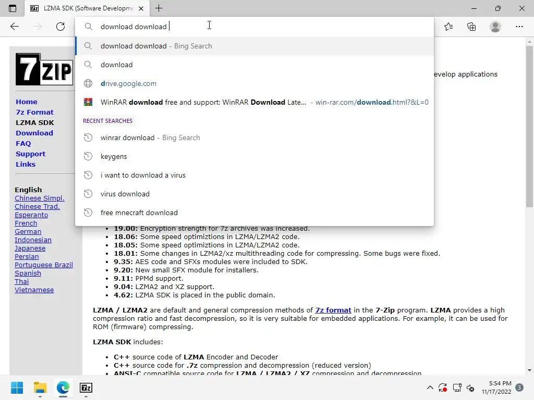Switch language to Esperanto

pyautogui.click(x=31, y=215)
